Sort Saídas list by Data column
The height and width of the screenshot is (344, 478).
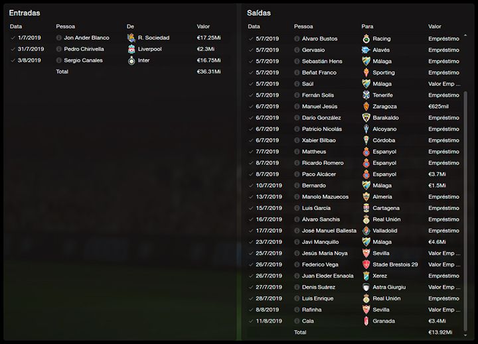point(254,27)
